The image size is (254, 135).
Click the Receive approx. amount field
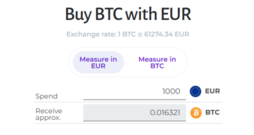[x=134, y=113]
